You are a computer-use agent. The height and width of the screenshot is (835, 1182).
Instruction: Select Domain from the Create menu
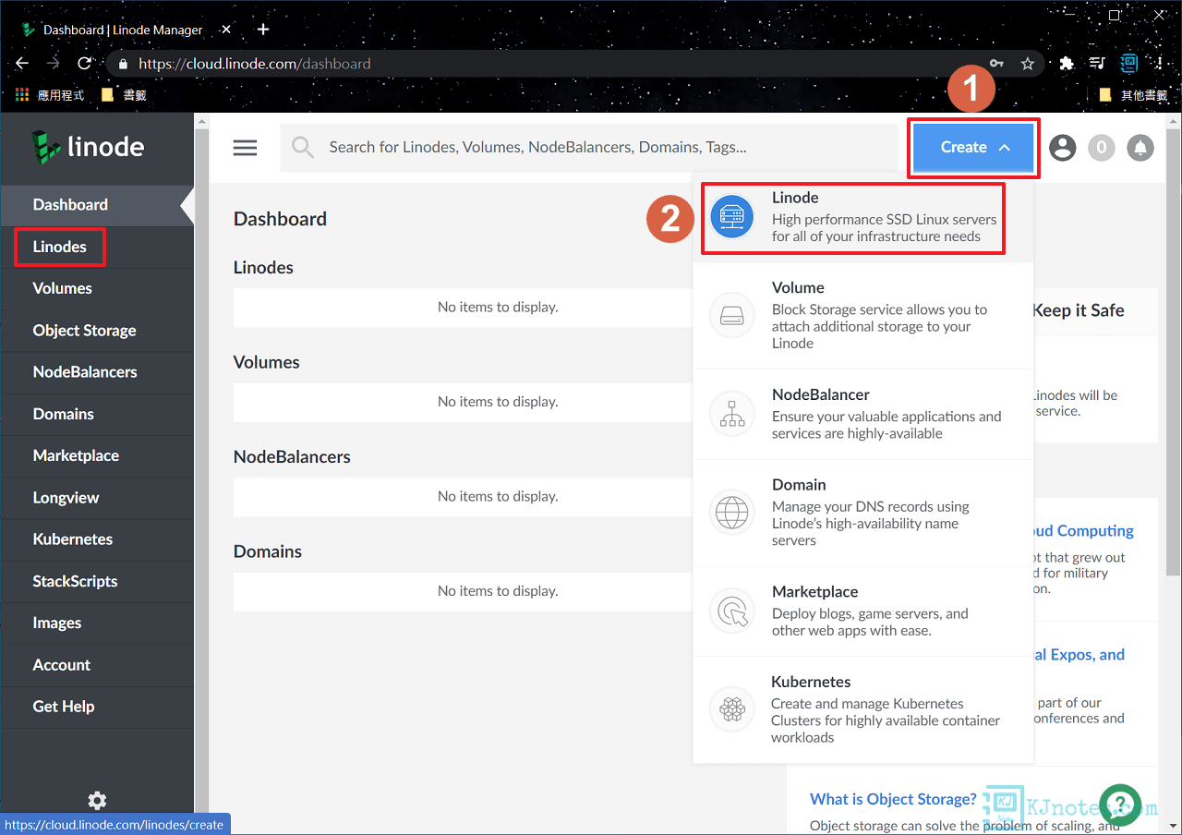863,513
